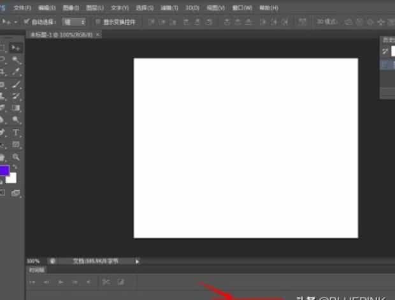Click the Play button in timeline
Image resolution: width=395 pixels, height=300 pixels.
pos(61,281)
